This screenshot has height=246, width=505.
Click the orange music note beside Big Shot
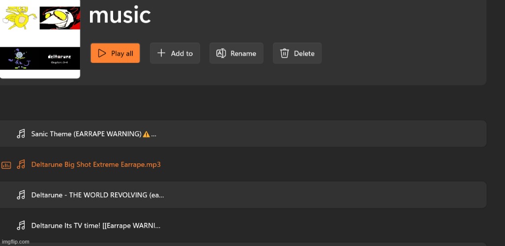pyautogui.click(x=21, y=164)
